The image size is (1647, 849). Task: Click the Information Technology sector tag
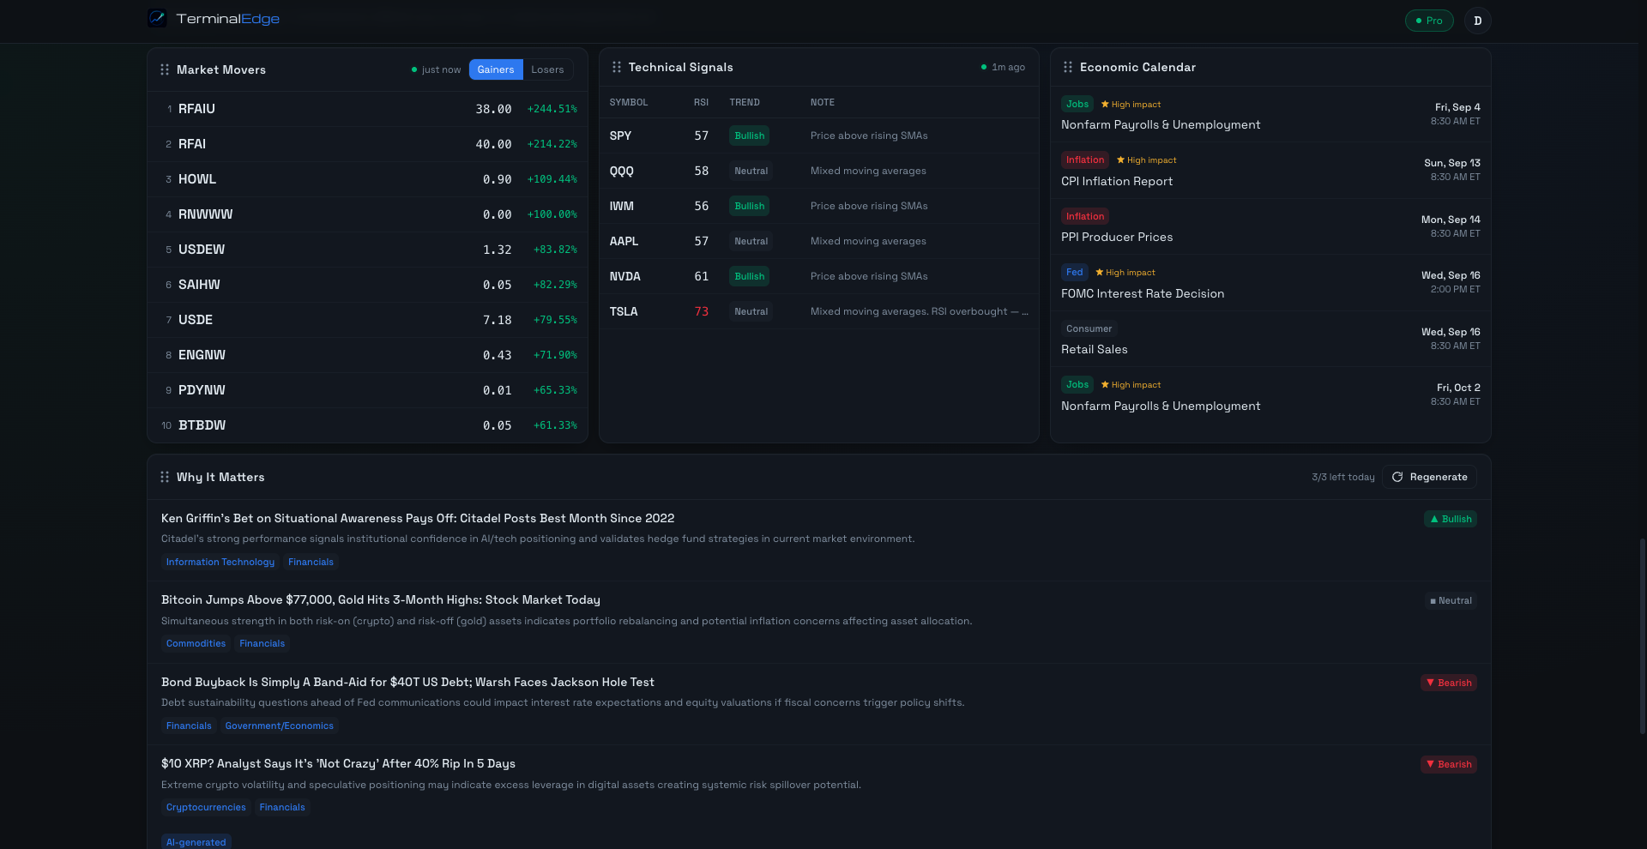(220, 562)
